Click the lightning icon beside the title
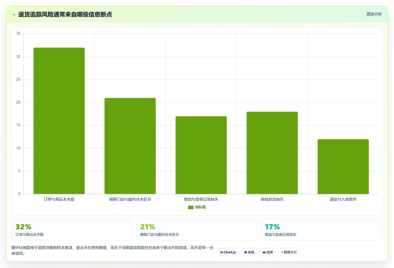The image size is (394, 268). coord(14,15)
